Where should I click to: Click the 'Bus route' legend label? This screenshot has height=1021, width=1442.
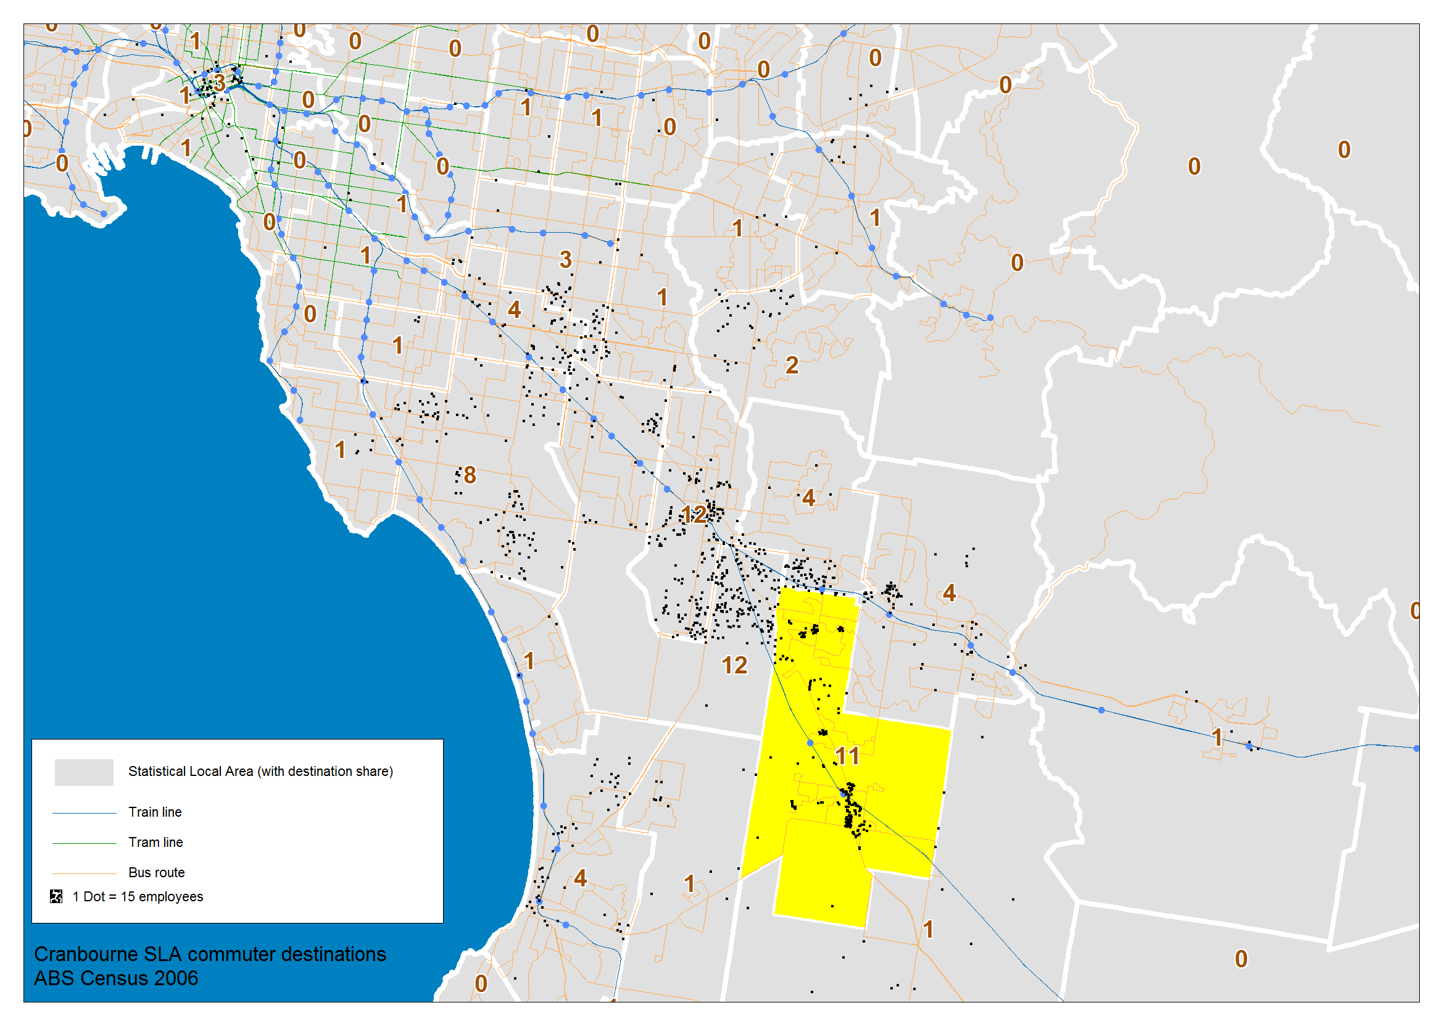(x=157, y=873)
